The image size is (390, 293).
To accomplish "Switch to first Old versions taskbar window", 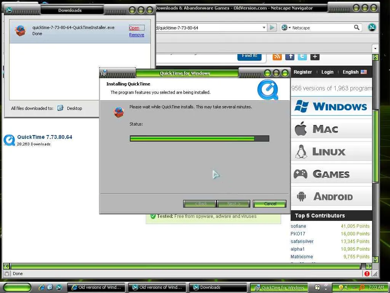I will tap(97, 287).
